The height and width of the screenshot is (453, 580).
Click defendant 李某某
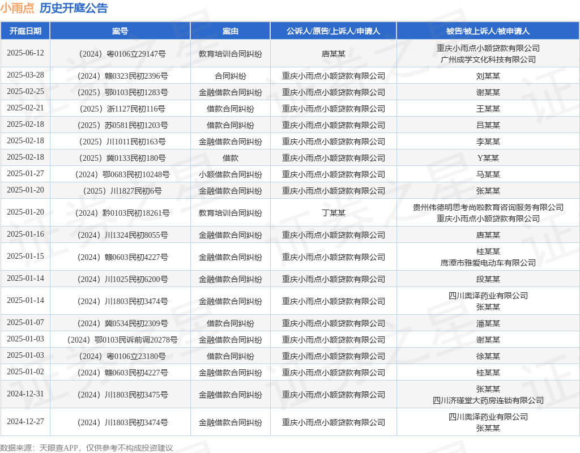[x=488, y=142]
